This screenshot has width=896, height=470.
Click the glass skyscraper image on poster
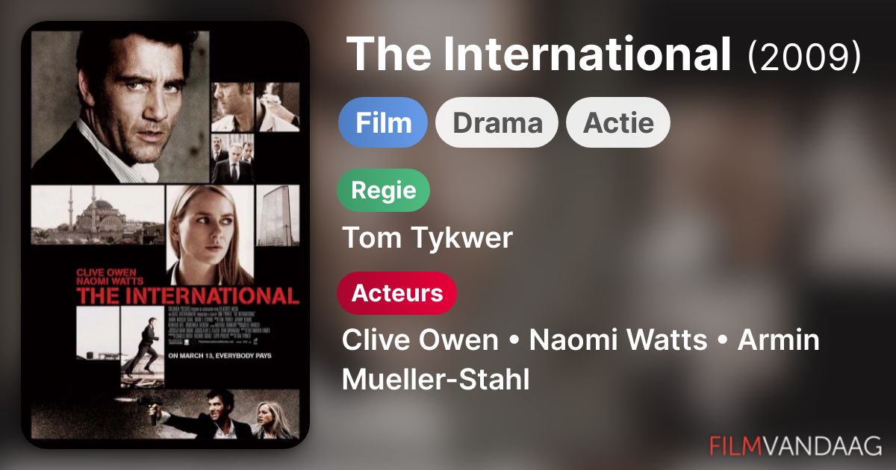[278, 215]
